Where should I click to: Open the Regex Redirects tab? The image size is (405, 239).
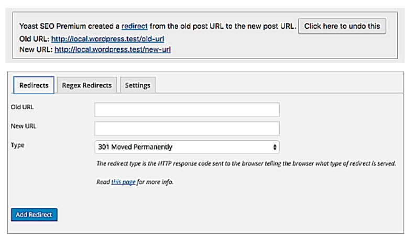87,86
